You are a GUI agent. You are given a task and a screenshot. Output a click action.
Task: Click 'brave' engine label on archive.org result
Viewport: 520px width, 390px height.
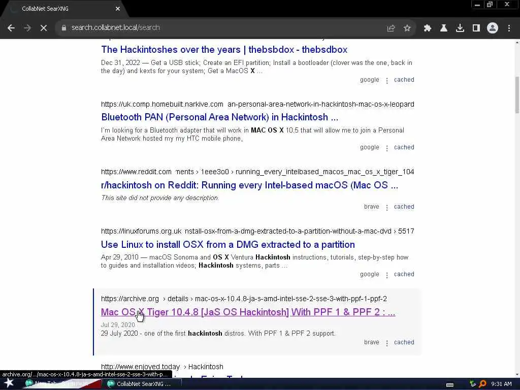click(371, 342)
